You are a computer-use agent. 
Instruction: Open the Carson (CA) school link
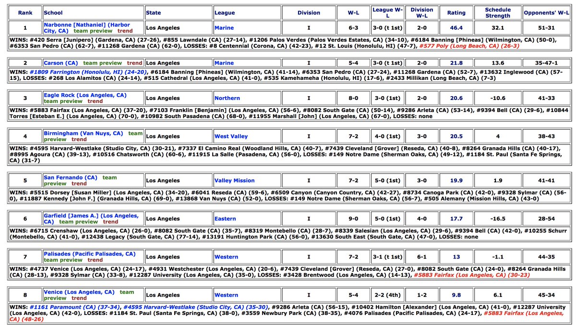(x=60, y=63)
